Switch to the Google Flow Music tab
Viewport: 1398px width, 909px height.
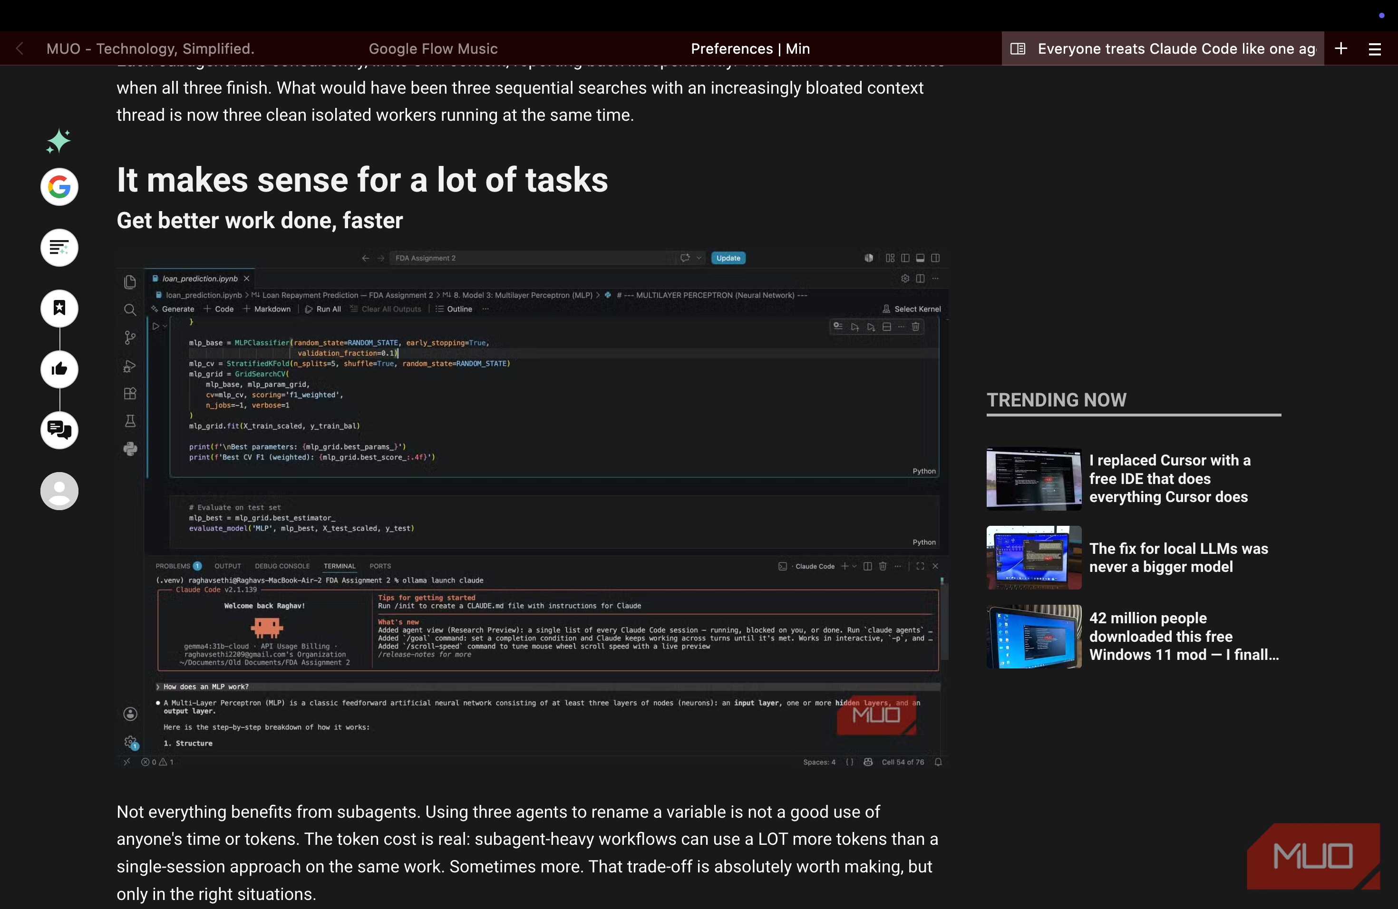[x=433, y=49]
